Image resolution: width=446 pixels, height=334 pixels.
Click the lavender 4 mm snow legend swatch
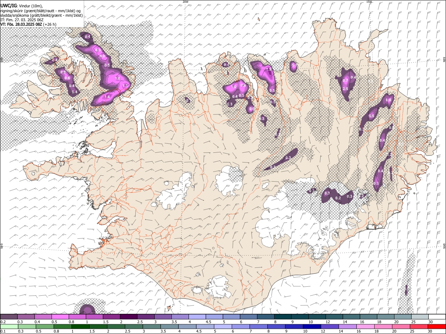pyautogui.click(x=197, y=317)
